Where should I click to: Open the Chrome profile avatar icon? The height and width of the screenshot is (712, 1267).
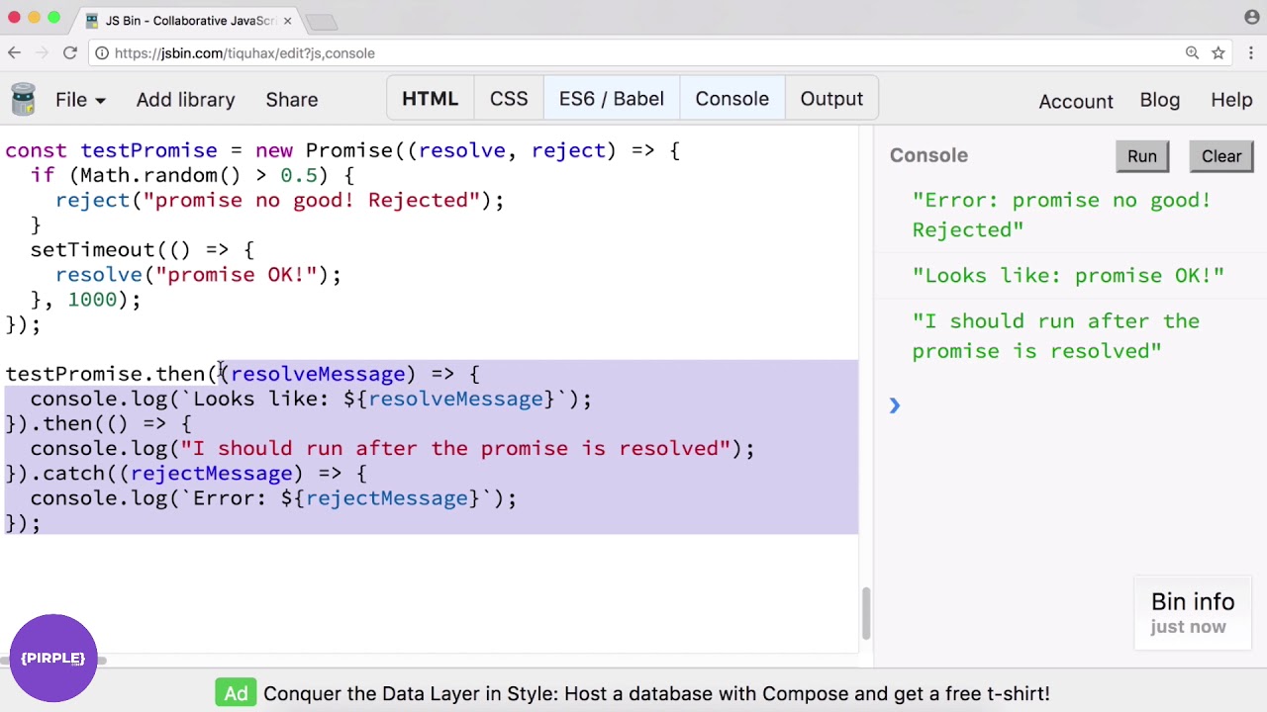[x=1252, y=18]
